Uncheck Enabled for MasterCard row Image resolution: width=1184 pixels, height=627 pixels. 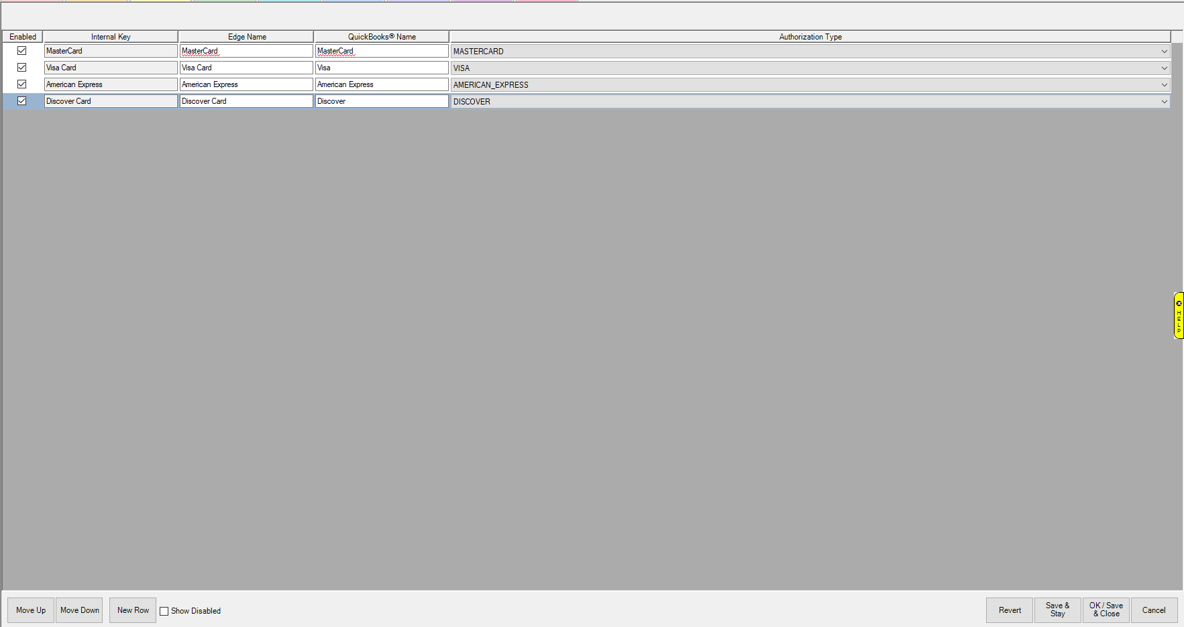(x=22, y=51)
